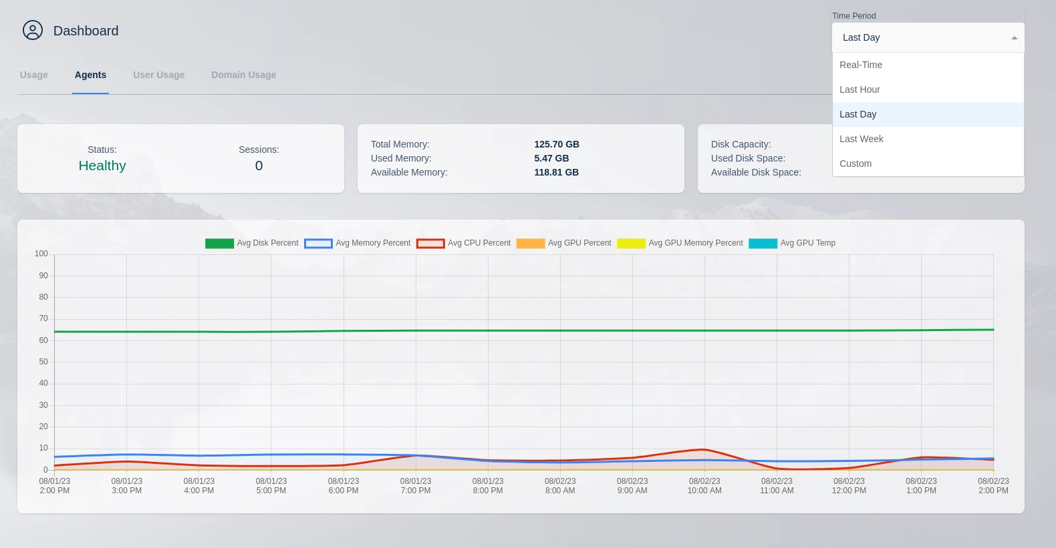Hide the Avg CPU Percent series
Image resolution: width=1056 pixels, height=548 pixels.
(430, 244)
